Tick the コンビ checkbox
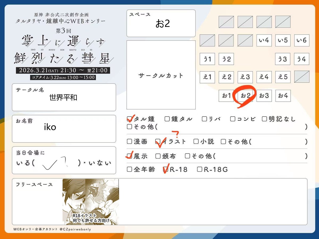 (233, 119)
